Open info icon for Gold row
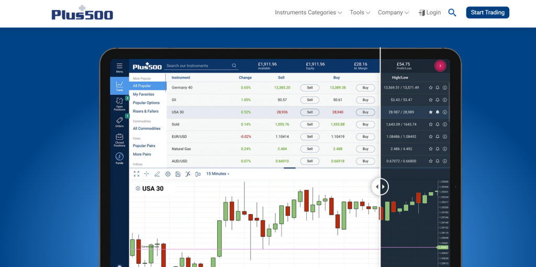 point(445,125)
